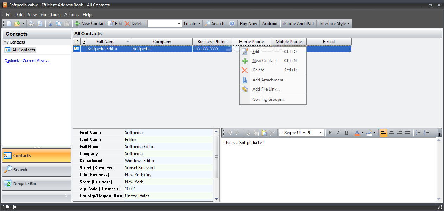
Task: Click the paste icon in note editor toolbar
Action: (264, 133)
